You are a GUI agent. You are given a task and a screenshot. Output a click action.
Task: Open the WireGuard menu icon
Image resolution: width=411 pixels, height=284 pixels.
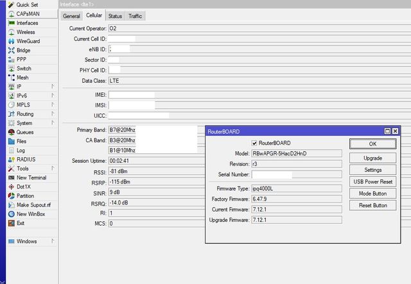pyautogui.click(x=12, y=41)
